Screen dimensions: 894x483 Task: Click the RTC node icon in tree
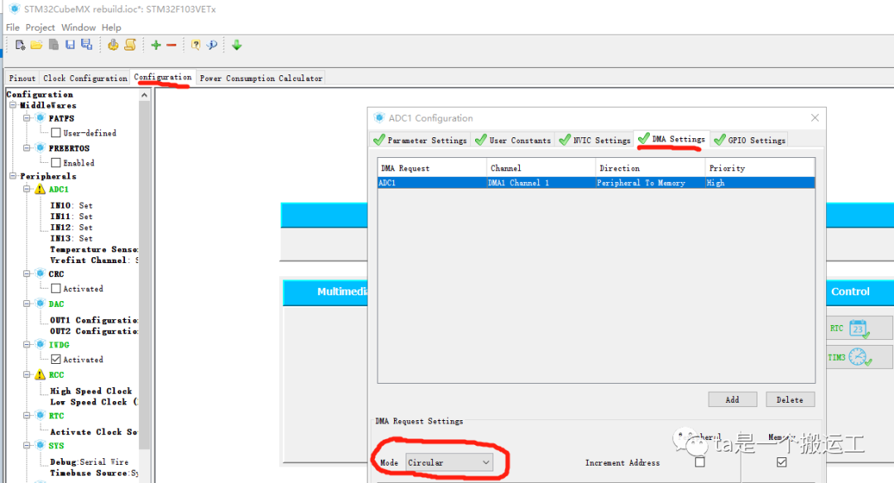point(40,416)
